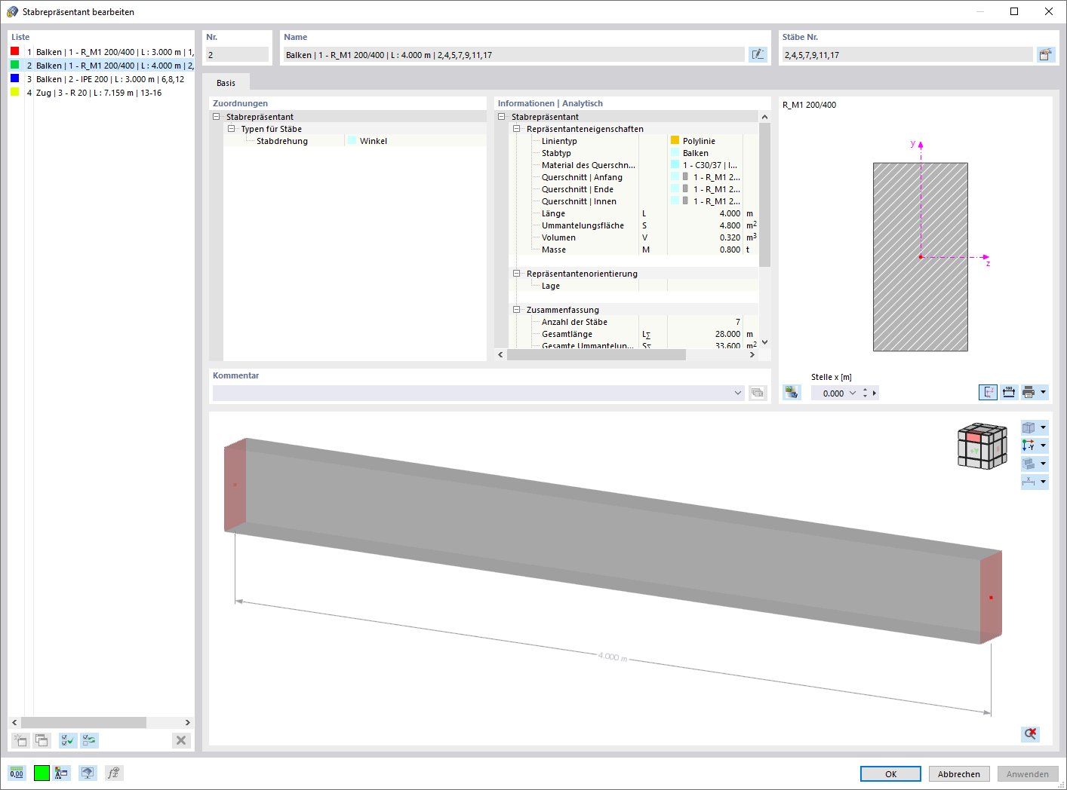
Task: Collapse the Repräsentanteneigenschaften node
Action: [x=517, y=129]
